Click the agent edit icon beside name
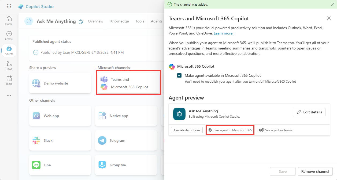Screen dimensions: 337x180 point(81,21)
